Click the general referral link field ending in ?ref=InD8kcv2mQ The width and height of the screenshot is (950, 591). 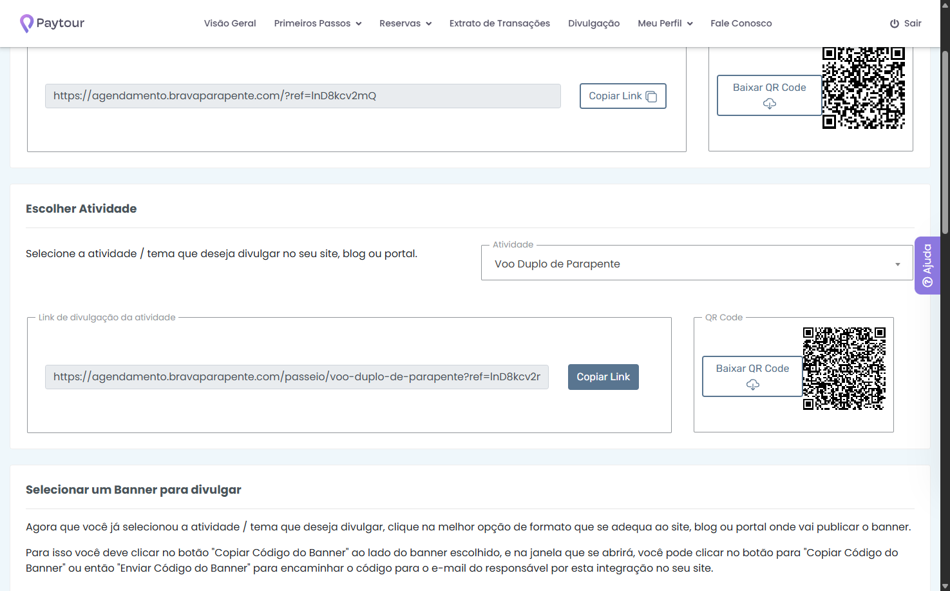point(303,96)
